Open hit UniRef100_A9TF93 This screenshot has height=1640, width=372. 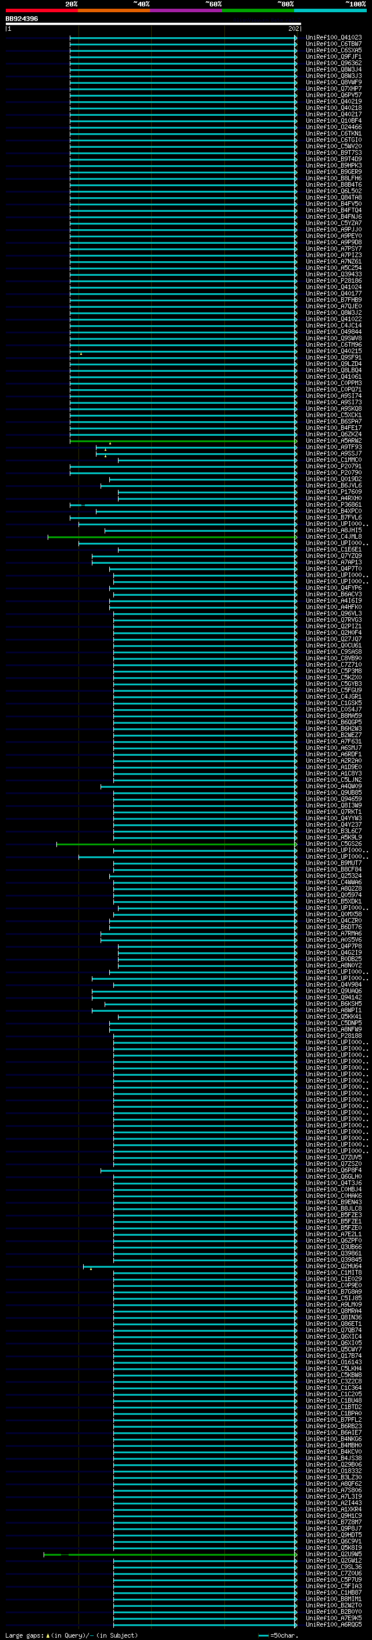(x=334, y=447)
